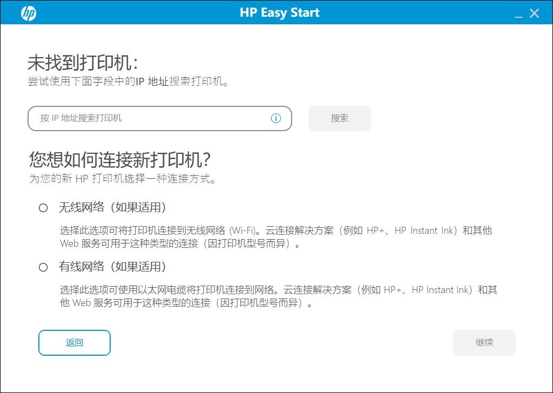
Task: Click the heading 未找到打印机:
Action: coord(83,63)
